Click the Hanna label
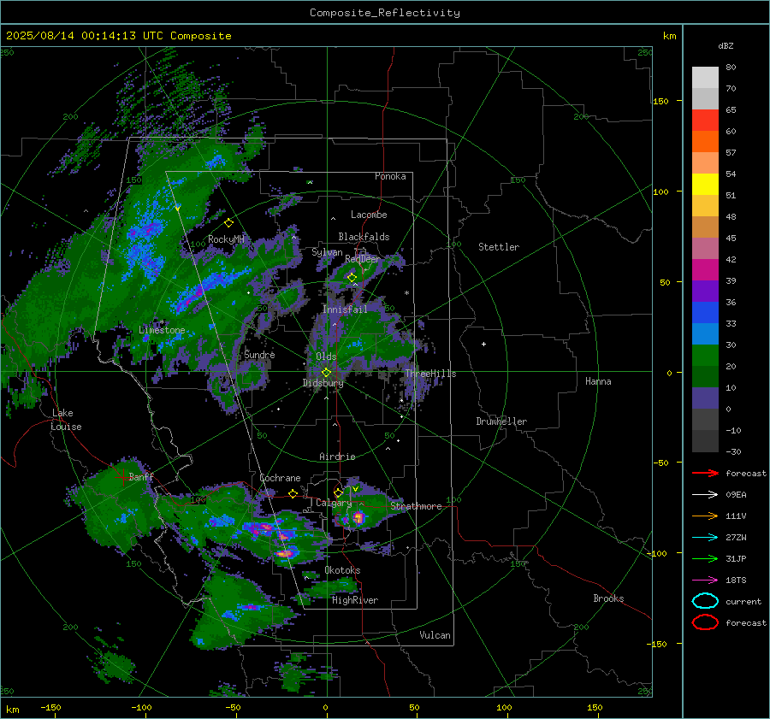This screenshot has width=770, height=719. [x=598, y=381]
